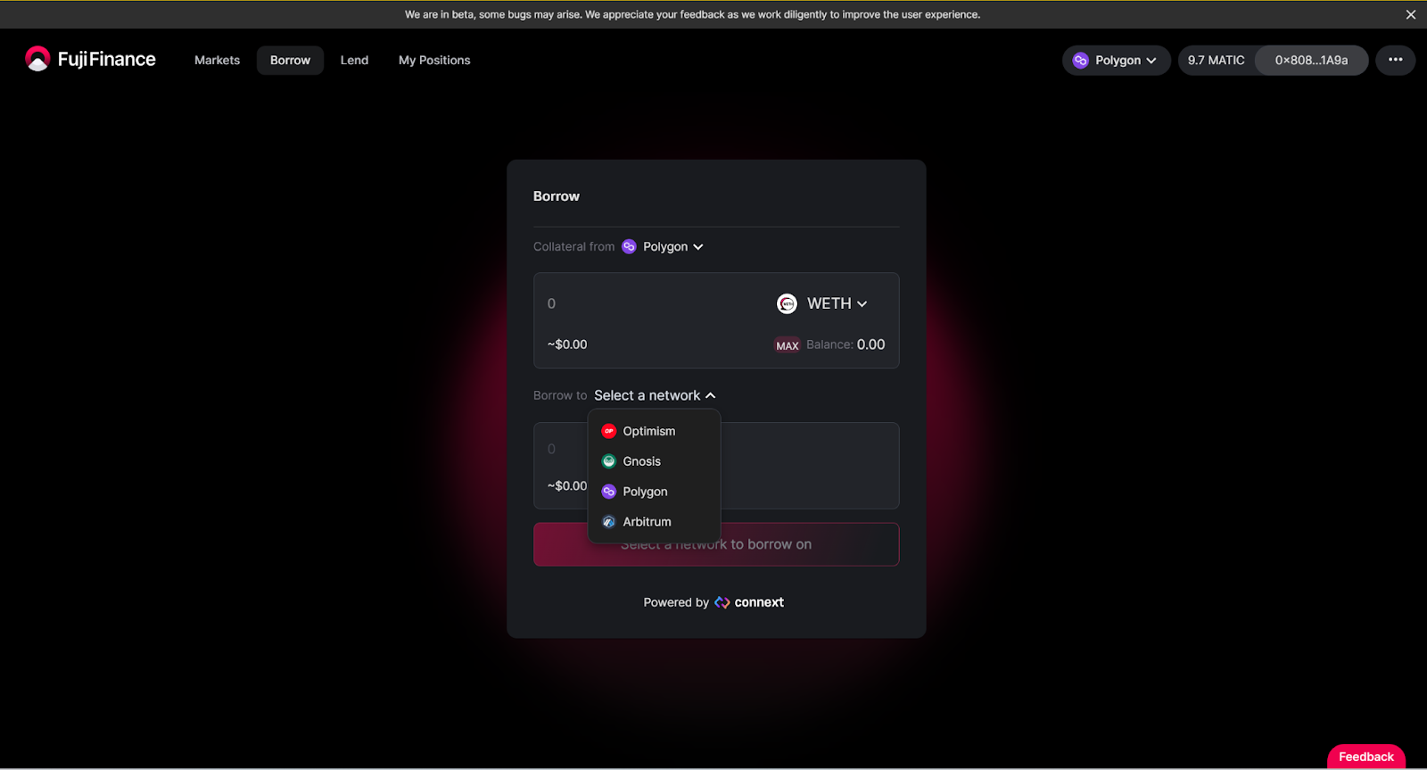
Task: Click the collateral ~$0.00 value
Action: click(x=567, y=344)
